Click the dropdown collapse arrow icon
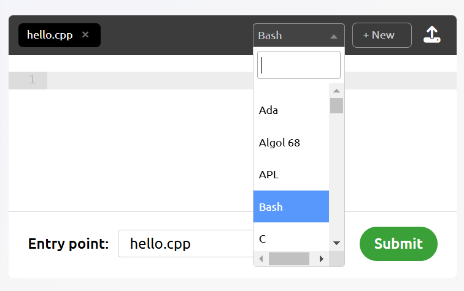The image size is (464, 291). pos(334,37)
